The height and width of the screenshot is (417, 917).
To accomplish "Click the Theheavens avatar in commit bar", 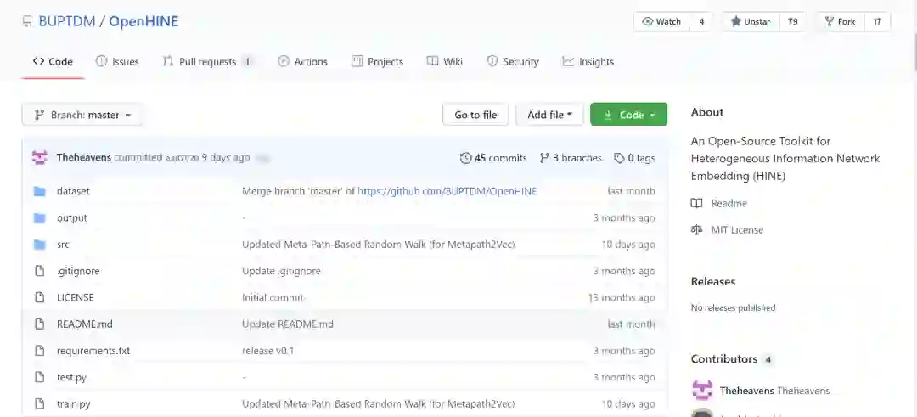I will pyautogui.click(x=40, y=158).
